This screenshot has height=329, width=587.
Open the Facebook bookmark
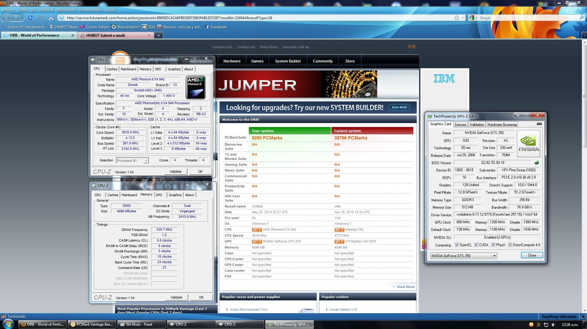click(216, 27)
